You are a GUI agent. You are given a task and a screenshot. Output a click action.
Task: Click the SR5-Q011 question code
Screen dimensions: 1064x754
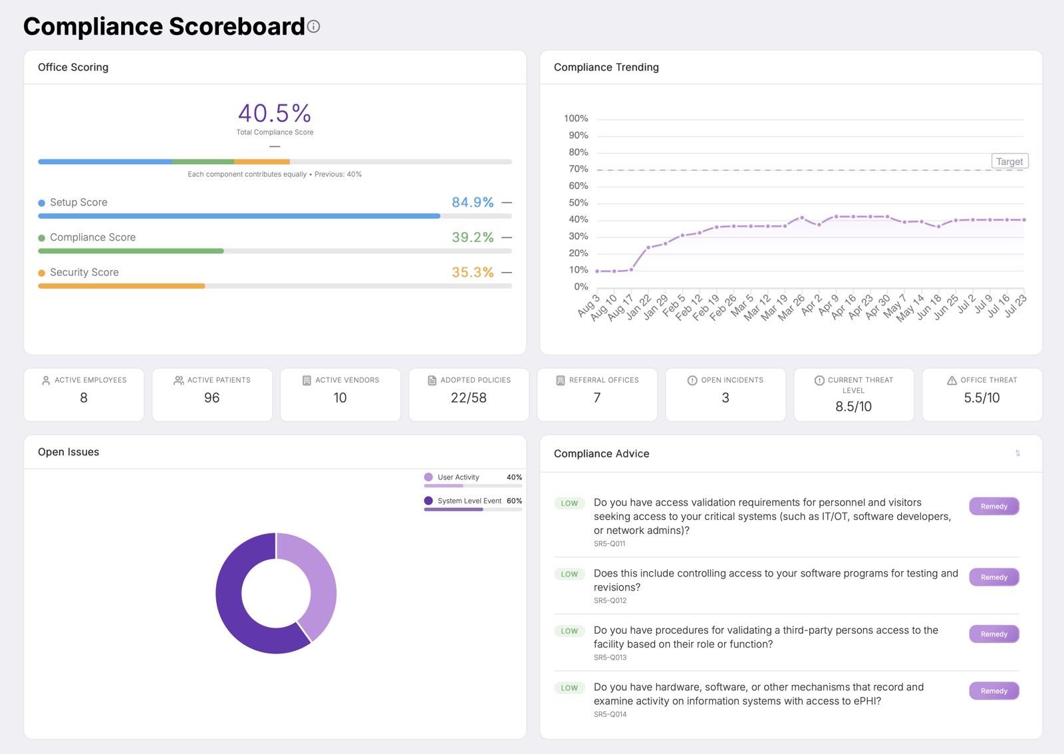coord(610,544)
